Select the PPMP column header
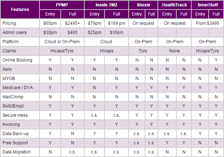Viewport: 224px width, 157px height. [62, 5]
